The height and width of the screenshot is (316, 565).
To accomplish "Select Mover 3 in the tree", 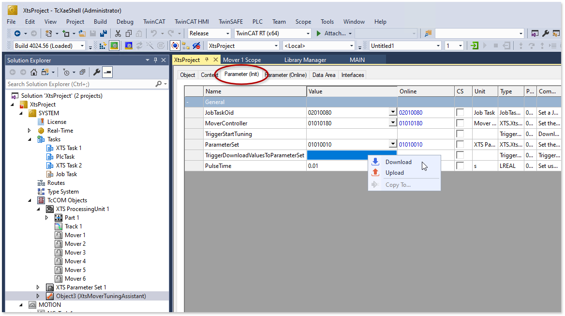I will pyautogui.click(x=75, y=252).
